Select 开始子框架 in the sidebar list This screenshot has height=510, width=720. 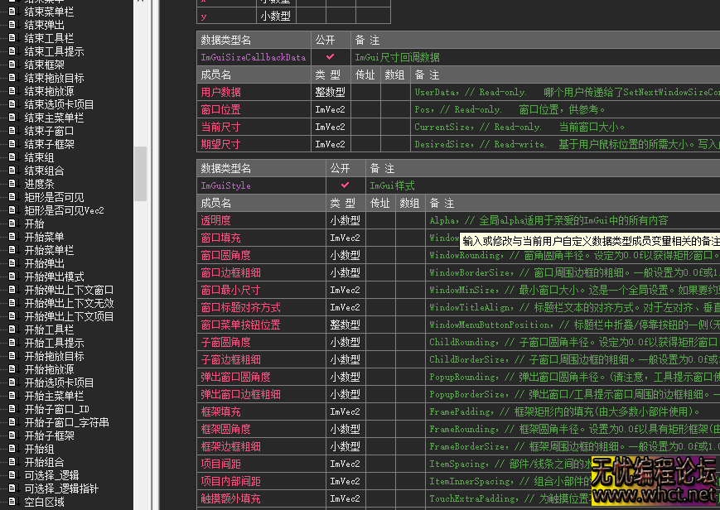[54, 435]
